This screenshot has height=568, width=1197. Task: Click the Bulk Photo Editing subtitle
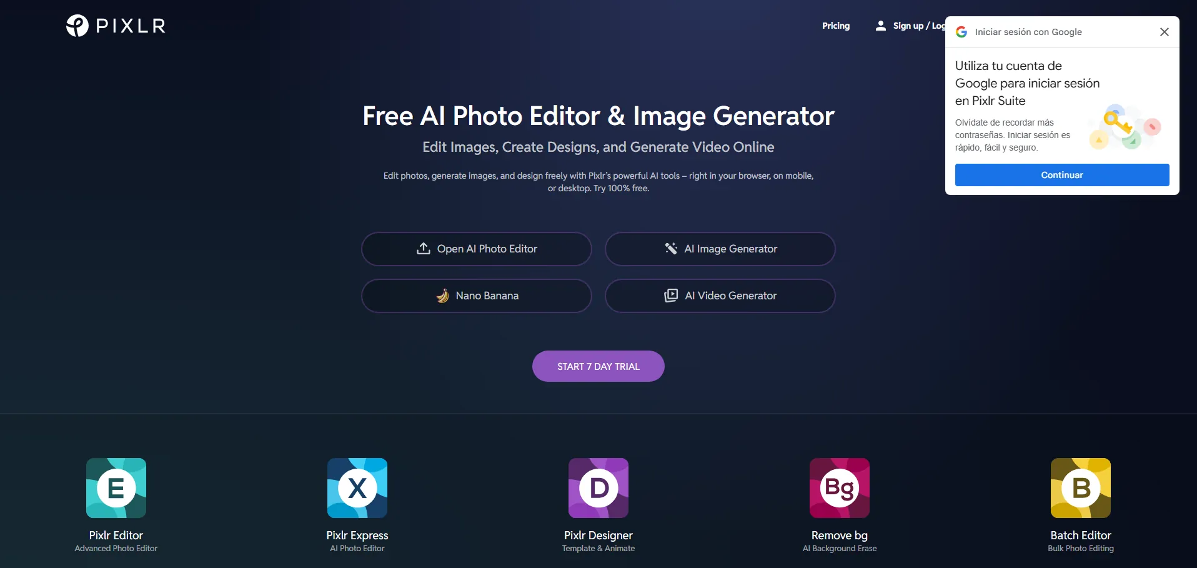tap(1081, 548)
